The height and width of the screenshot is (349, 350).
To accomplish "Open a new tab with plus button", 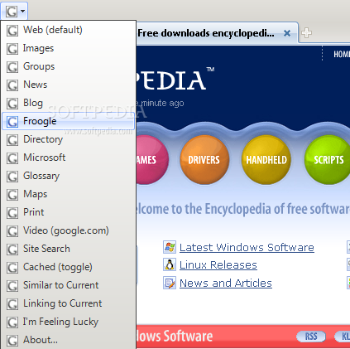I will tap(306, 33).
